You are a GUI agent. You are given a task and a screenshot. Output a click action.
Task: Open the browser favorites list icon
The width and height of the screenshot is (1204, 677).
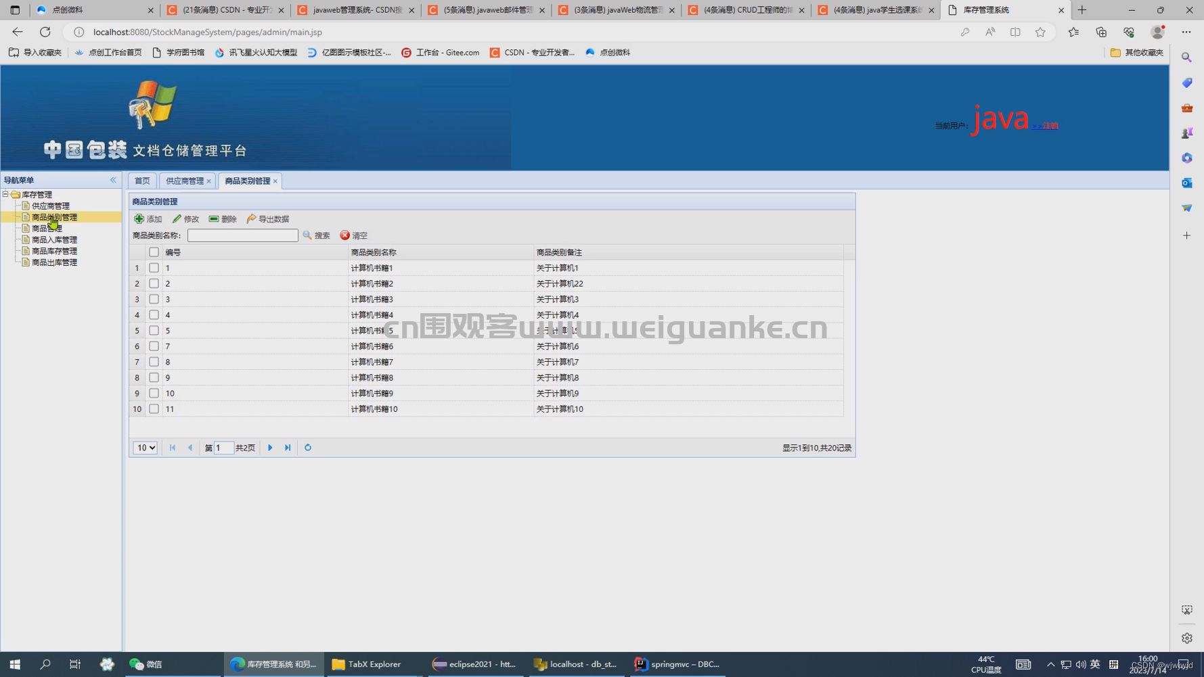coord(1073,32)
